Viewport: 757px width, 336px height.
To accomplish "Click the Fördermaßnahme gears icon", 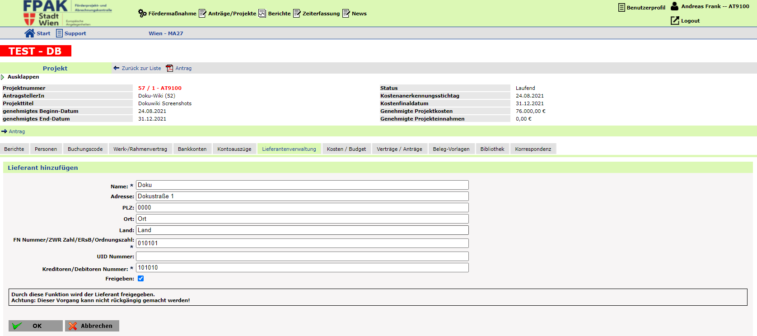I will 142,14.
